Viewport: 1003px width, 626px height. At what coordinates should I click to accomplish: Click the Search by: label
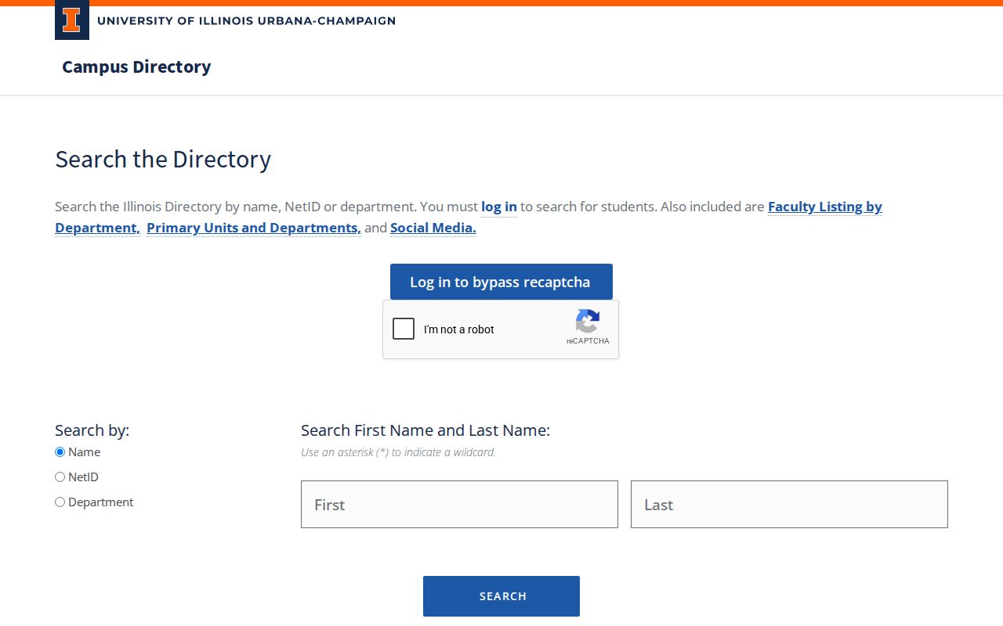tap(92, 430)
